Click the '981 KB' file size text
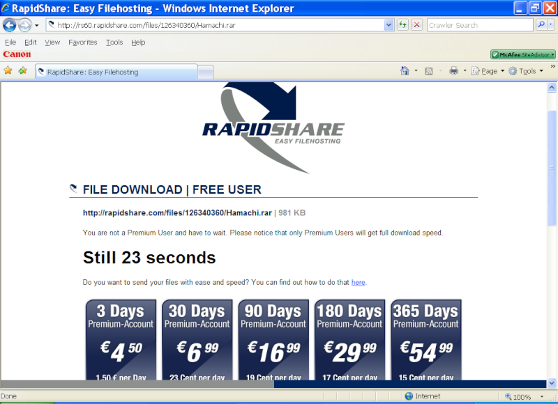The image size is (558, 404). click(292, 213)
